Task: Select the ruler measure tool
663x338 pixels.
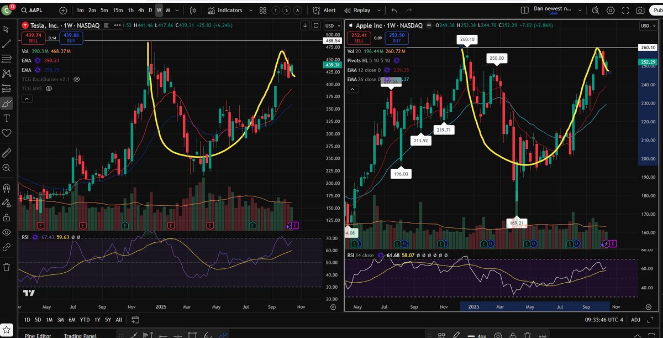Action: click(x=7, y=152)
